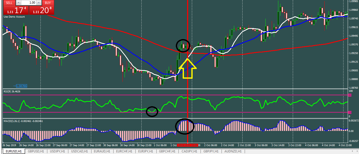Select the black ellipse on RSI line
The height and width of the screenshot is (154, 359).
tap(152, 111)
